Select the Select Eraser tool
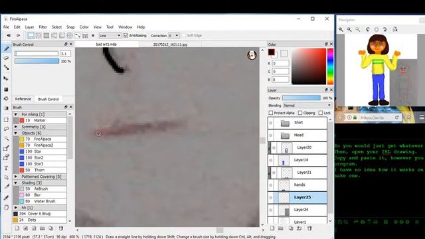This screenshot has height=239, width=425. (6, 157)
